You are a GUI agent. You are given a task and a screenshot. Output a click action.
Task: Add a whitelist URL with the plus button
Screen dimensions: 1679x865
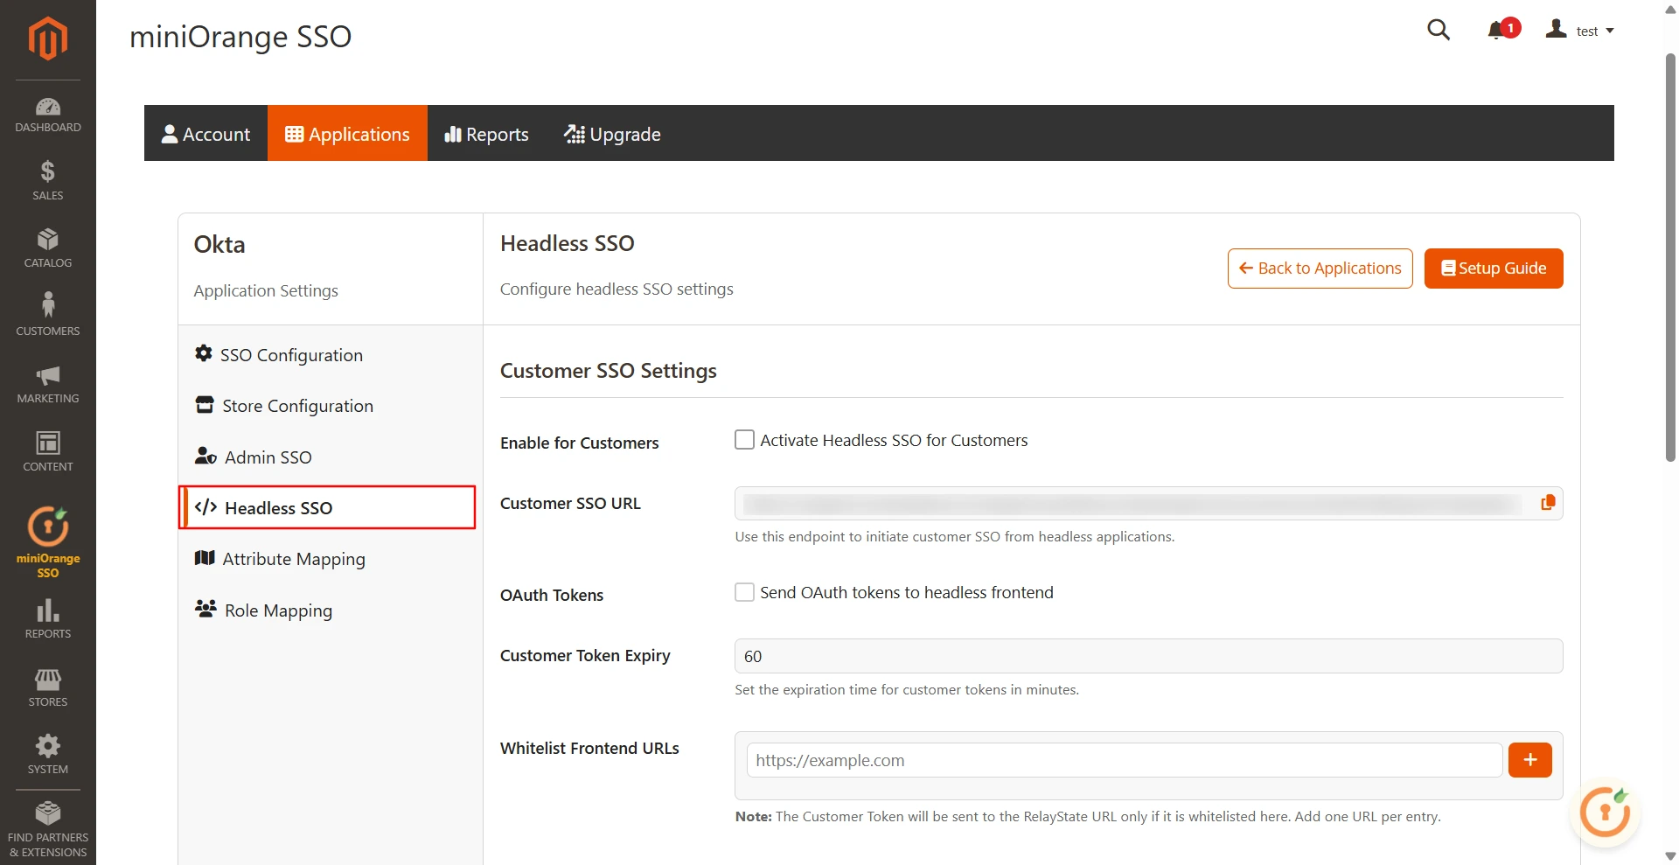tap(1529, 760)
